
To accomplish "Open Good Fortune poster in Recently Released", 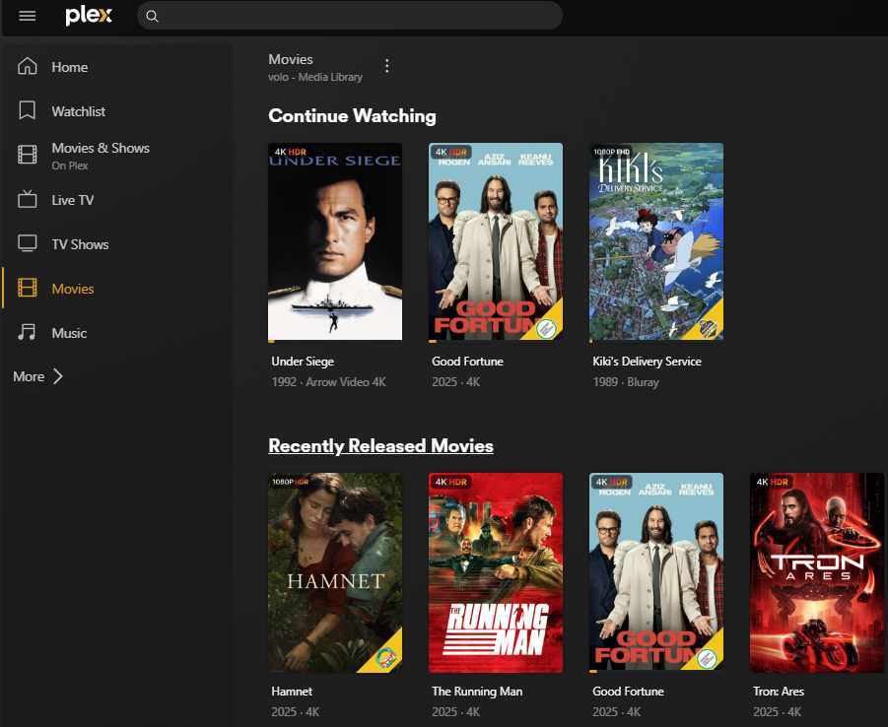I will (x=656, y=572).
